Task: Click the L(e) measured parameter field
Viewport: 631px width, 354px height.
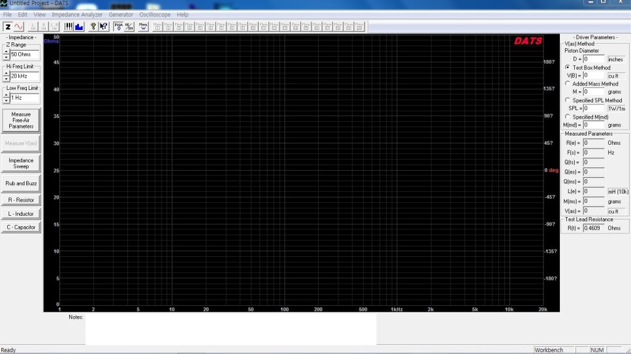Action: (594, 192)
